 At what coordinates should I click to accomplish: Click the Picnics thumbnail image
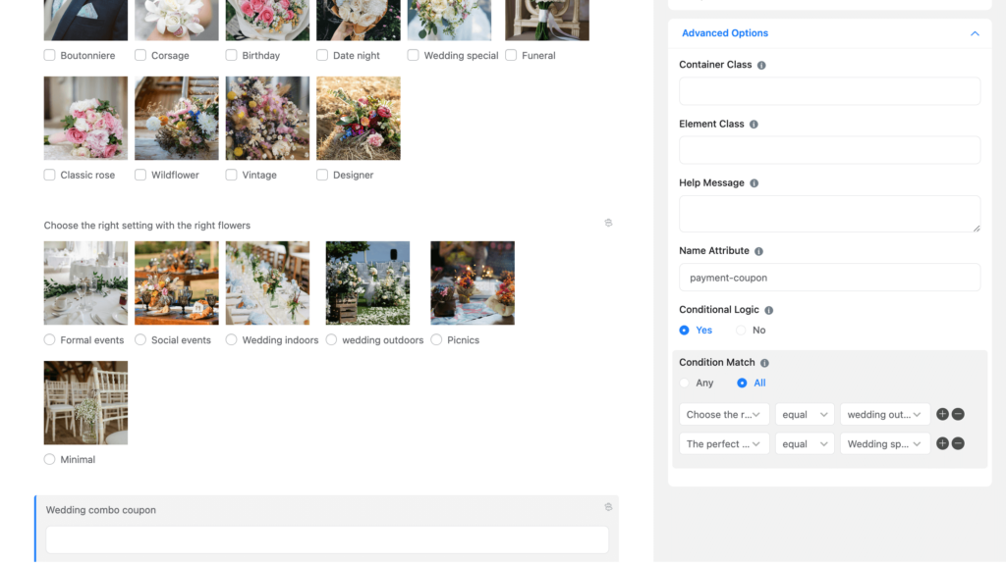[473, 283]
